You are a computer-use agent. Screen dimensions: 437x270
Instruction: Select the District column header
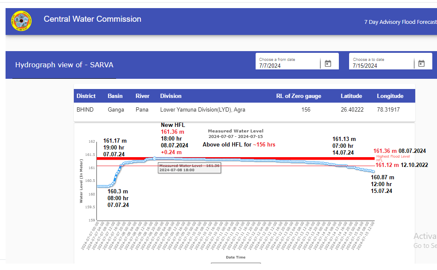coord(86,96)
